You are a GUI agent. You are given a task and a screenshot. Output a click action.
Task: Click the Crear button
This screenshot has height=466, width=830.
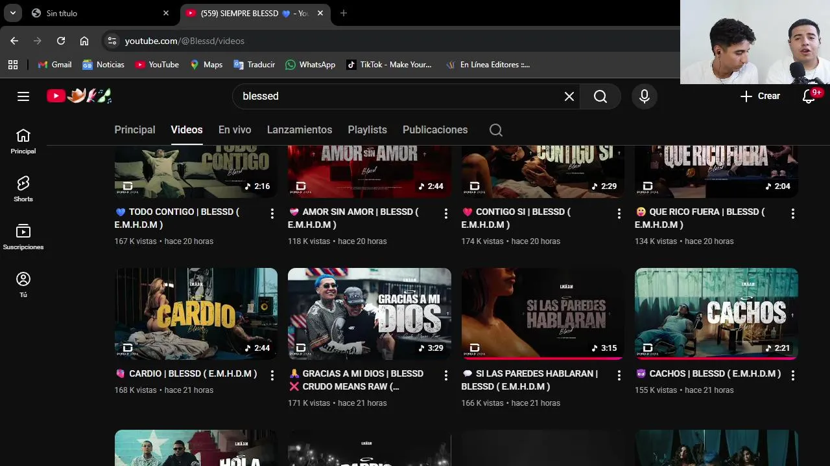point(760,96)
